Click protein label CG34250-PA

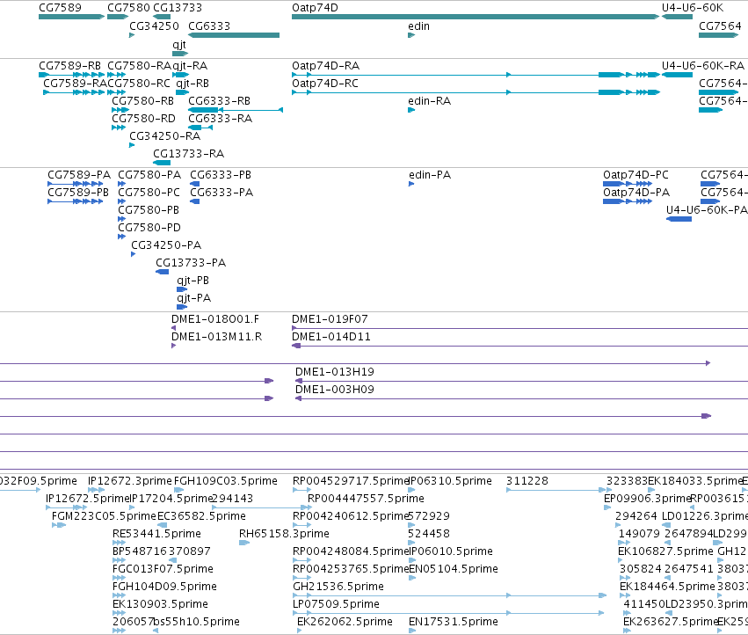(166, 245)
